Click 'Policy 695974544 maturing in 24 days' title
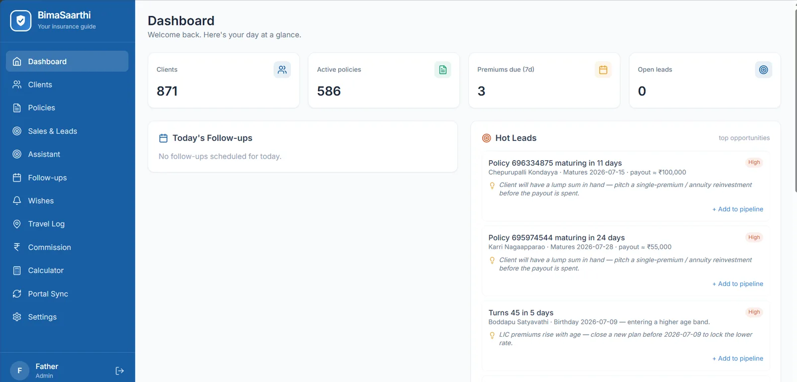The width and height of the screenshot is (797, 382). (556, 238)
